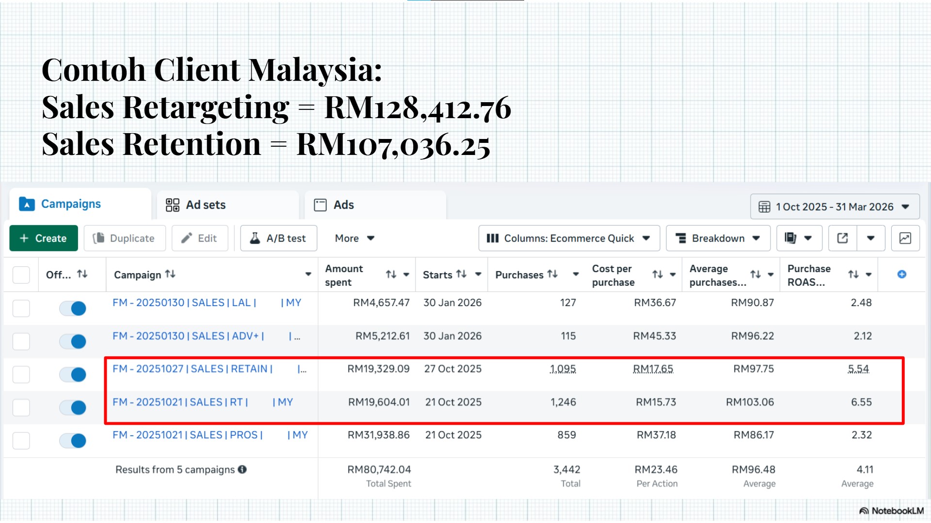The width and height of the screenshot is (931, 523).
Task: Click the Edit pencil icon
Action: pos(187,238)
